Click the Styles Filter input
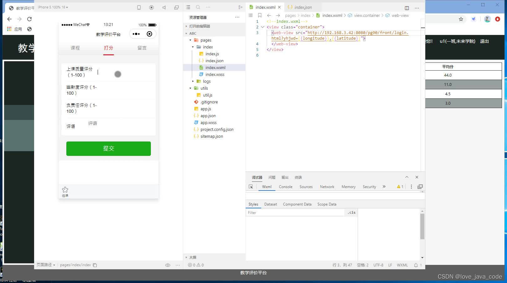This screenshot has width=507, height=283. pyautogui.click(x=295, y=213)
